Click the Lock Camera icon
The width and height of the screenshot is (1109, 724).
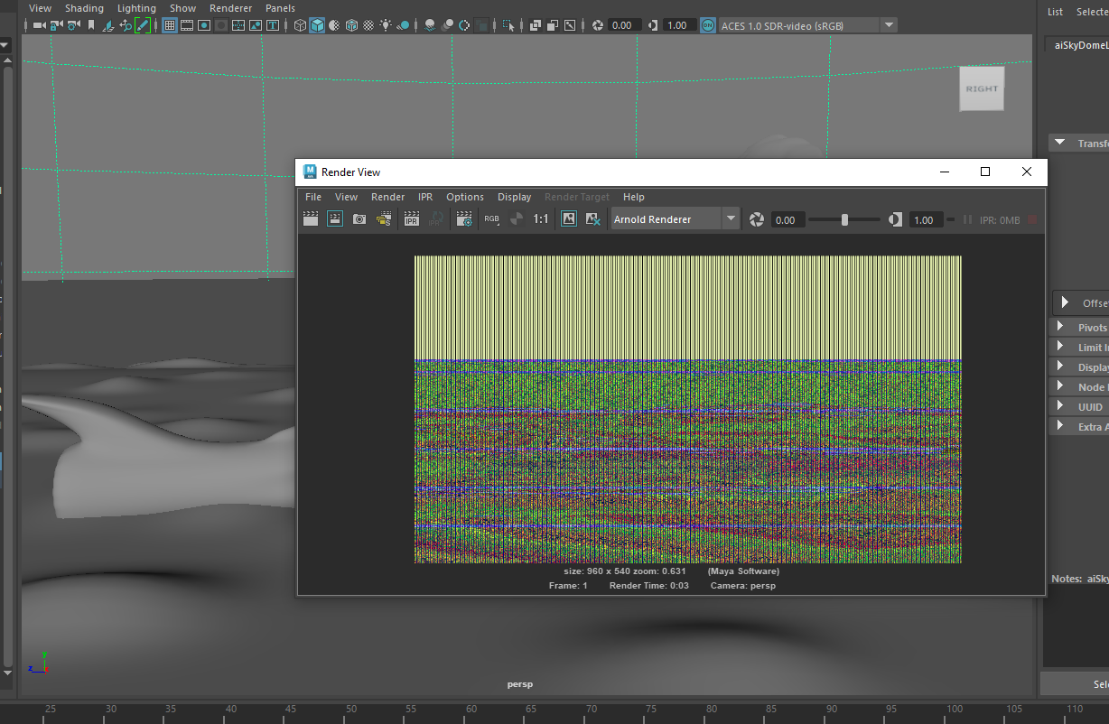click(x=57, y=25)
